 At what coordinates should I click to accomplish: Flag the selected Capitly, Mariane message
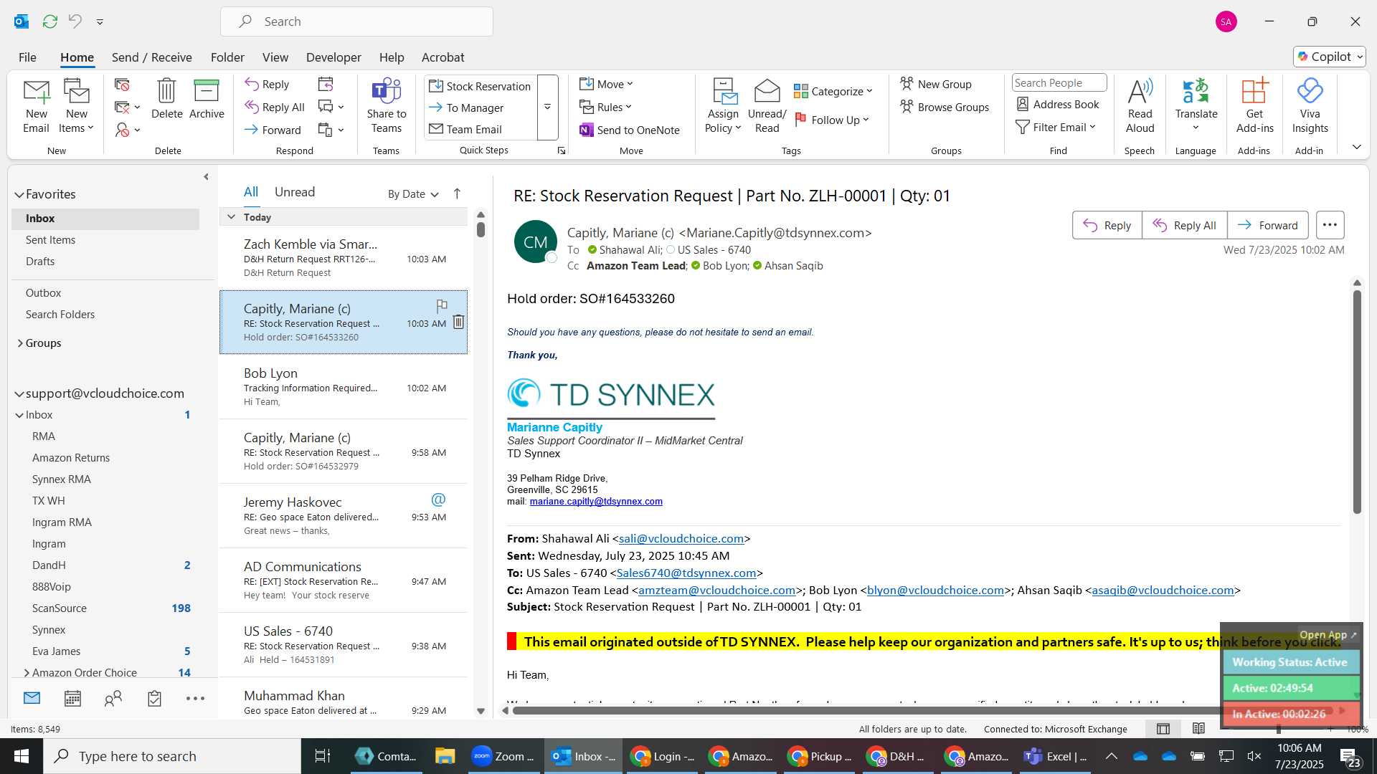click(x=442, y=306)
